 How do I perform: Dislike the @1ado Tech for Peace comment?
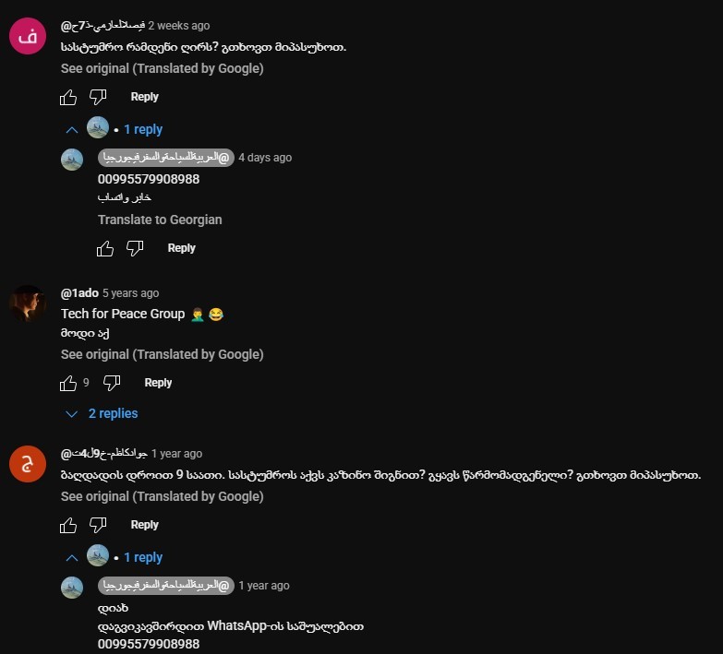112,383
